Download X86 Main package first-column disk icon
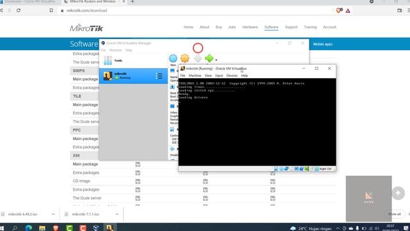Screen dimensions: 410x231 (138, 164)
